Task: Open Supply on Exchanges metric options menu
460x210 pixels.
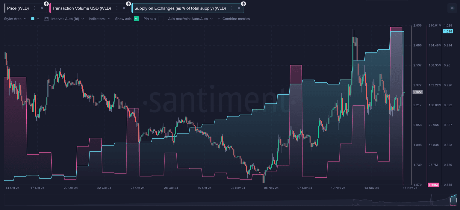Action: point(232,8)
